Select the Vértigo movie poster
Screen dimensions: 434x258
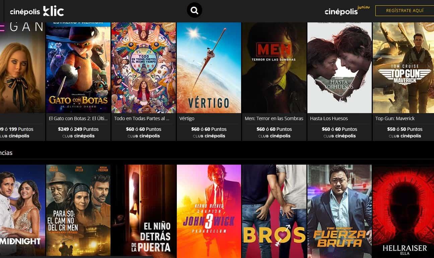click(x=209, y=68)
